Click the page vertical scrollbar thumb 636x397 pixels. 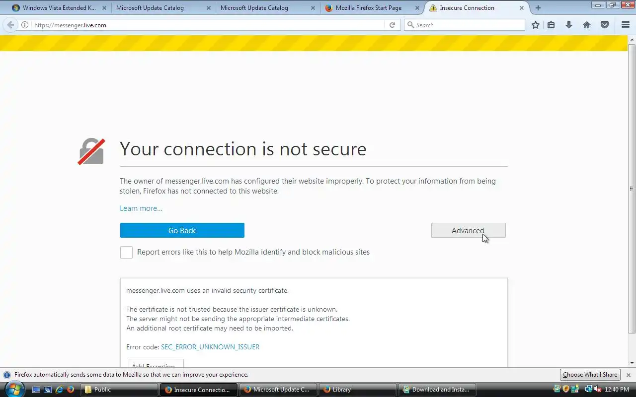pos(632,189)
